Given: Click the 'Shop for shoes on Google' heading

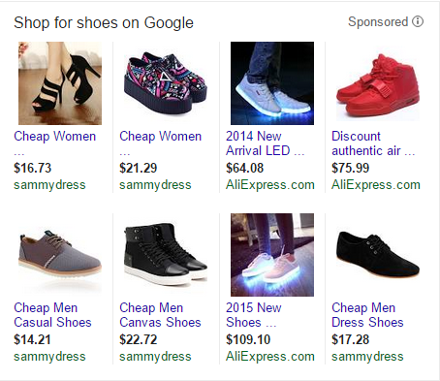Looking at the screenshot, I should pyautogui.click(x=104, y=23).
